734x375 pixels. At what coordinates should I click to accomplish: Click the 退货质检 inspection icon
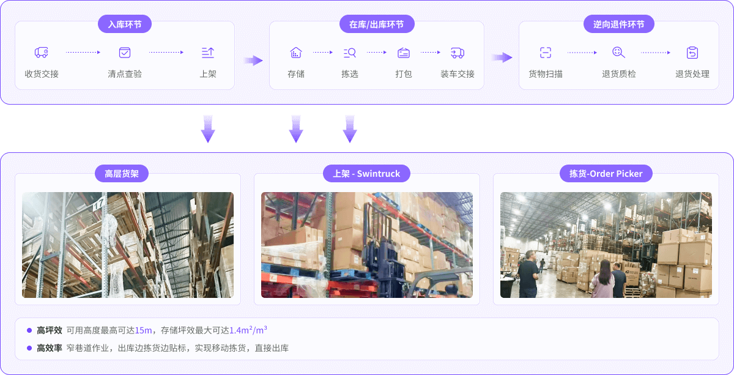pyautogui.click(x=618, y=53)
